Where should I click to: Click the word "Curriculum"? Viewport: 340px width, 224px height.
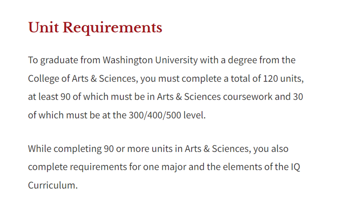(x=52, y=185)
